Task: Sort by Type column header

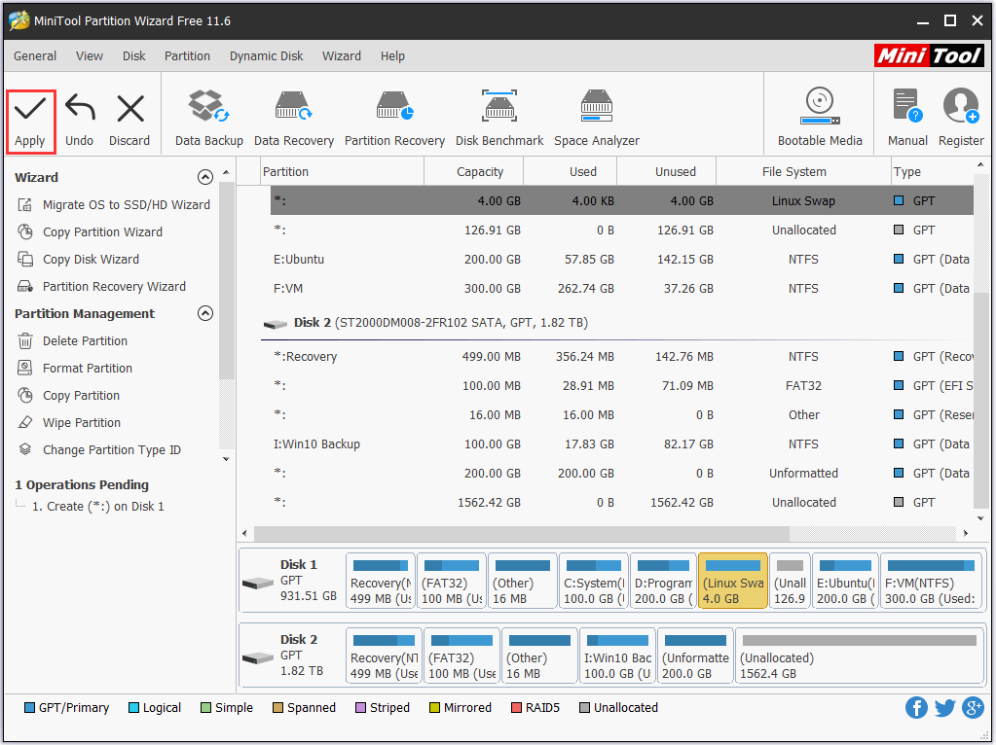Action: [x=932, y=172]
